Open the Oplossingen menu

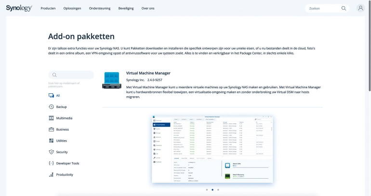click(72, 8)
